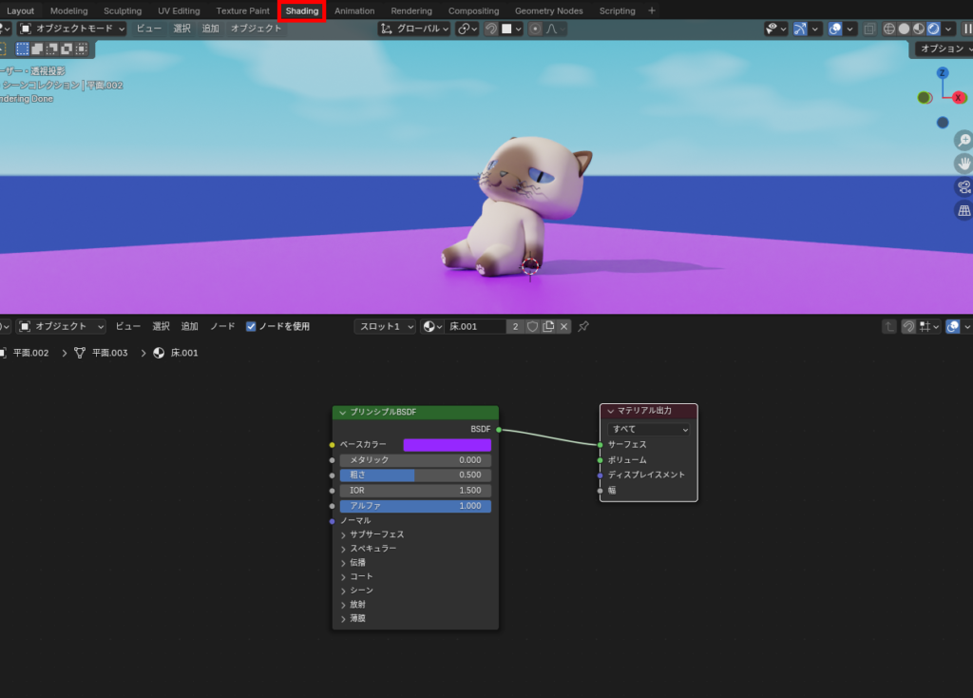Open the すべて dropdown in material output
The height and width of the screenshot is (698, 973).
pyautogui.click(x=648, y=429)
